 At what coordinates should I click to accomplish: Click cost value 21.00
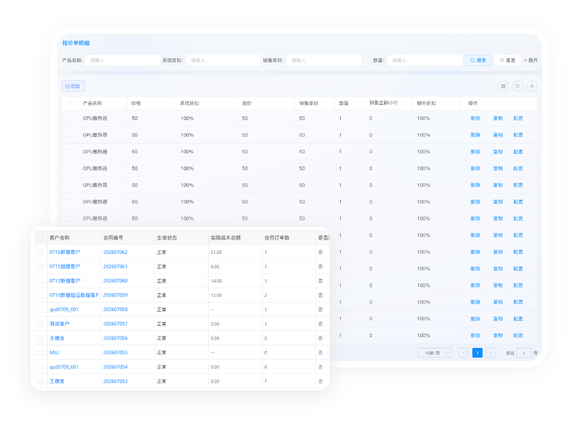pos(216,252)
